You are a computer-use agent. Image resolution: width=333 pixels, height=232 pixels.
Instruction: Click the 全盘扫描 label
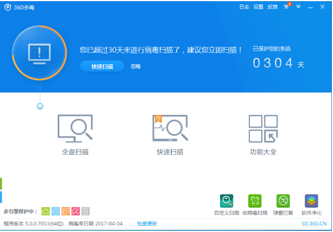coord(75,152)
